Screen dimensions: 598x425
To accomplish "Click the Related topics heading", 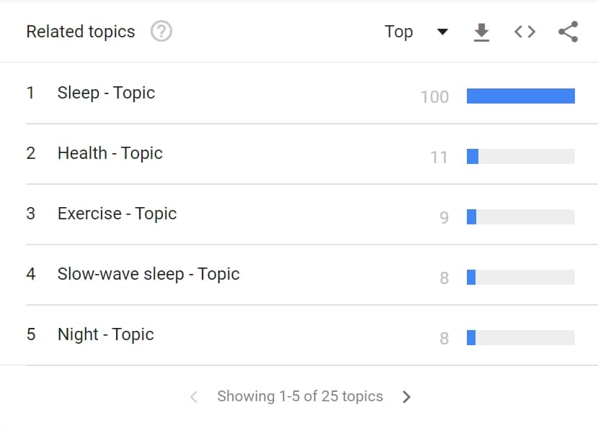I will click(81, 32).
